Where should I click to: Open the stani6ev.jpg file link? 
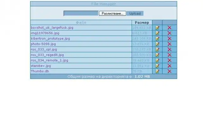[x=41, y=66]
